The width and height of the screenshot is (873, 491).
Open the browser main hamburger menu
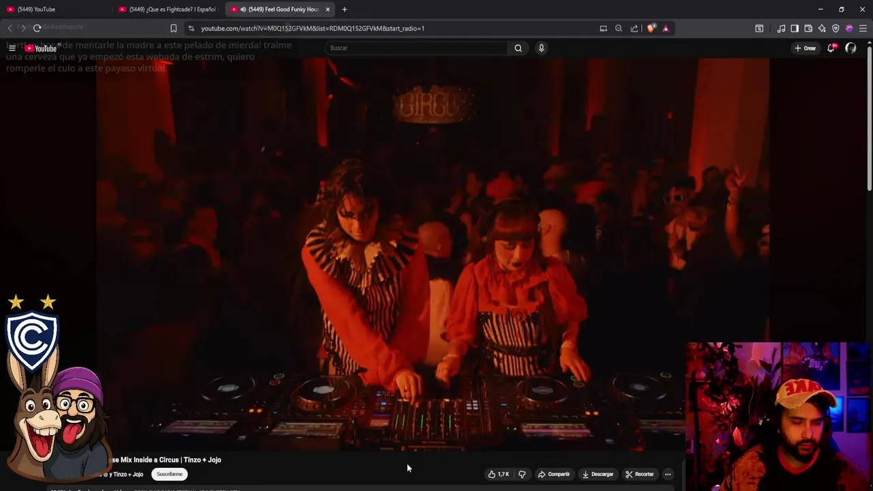tap(863, 28)
